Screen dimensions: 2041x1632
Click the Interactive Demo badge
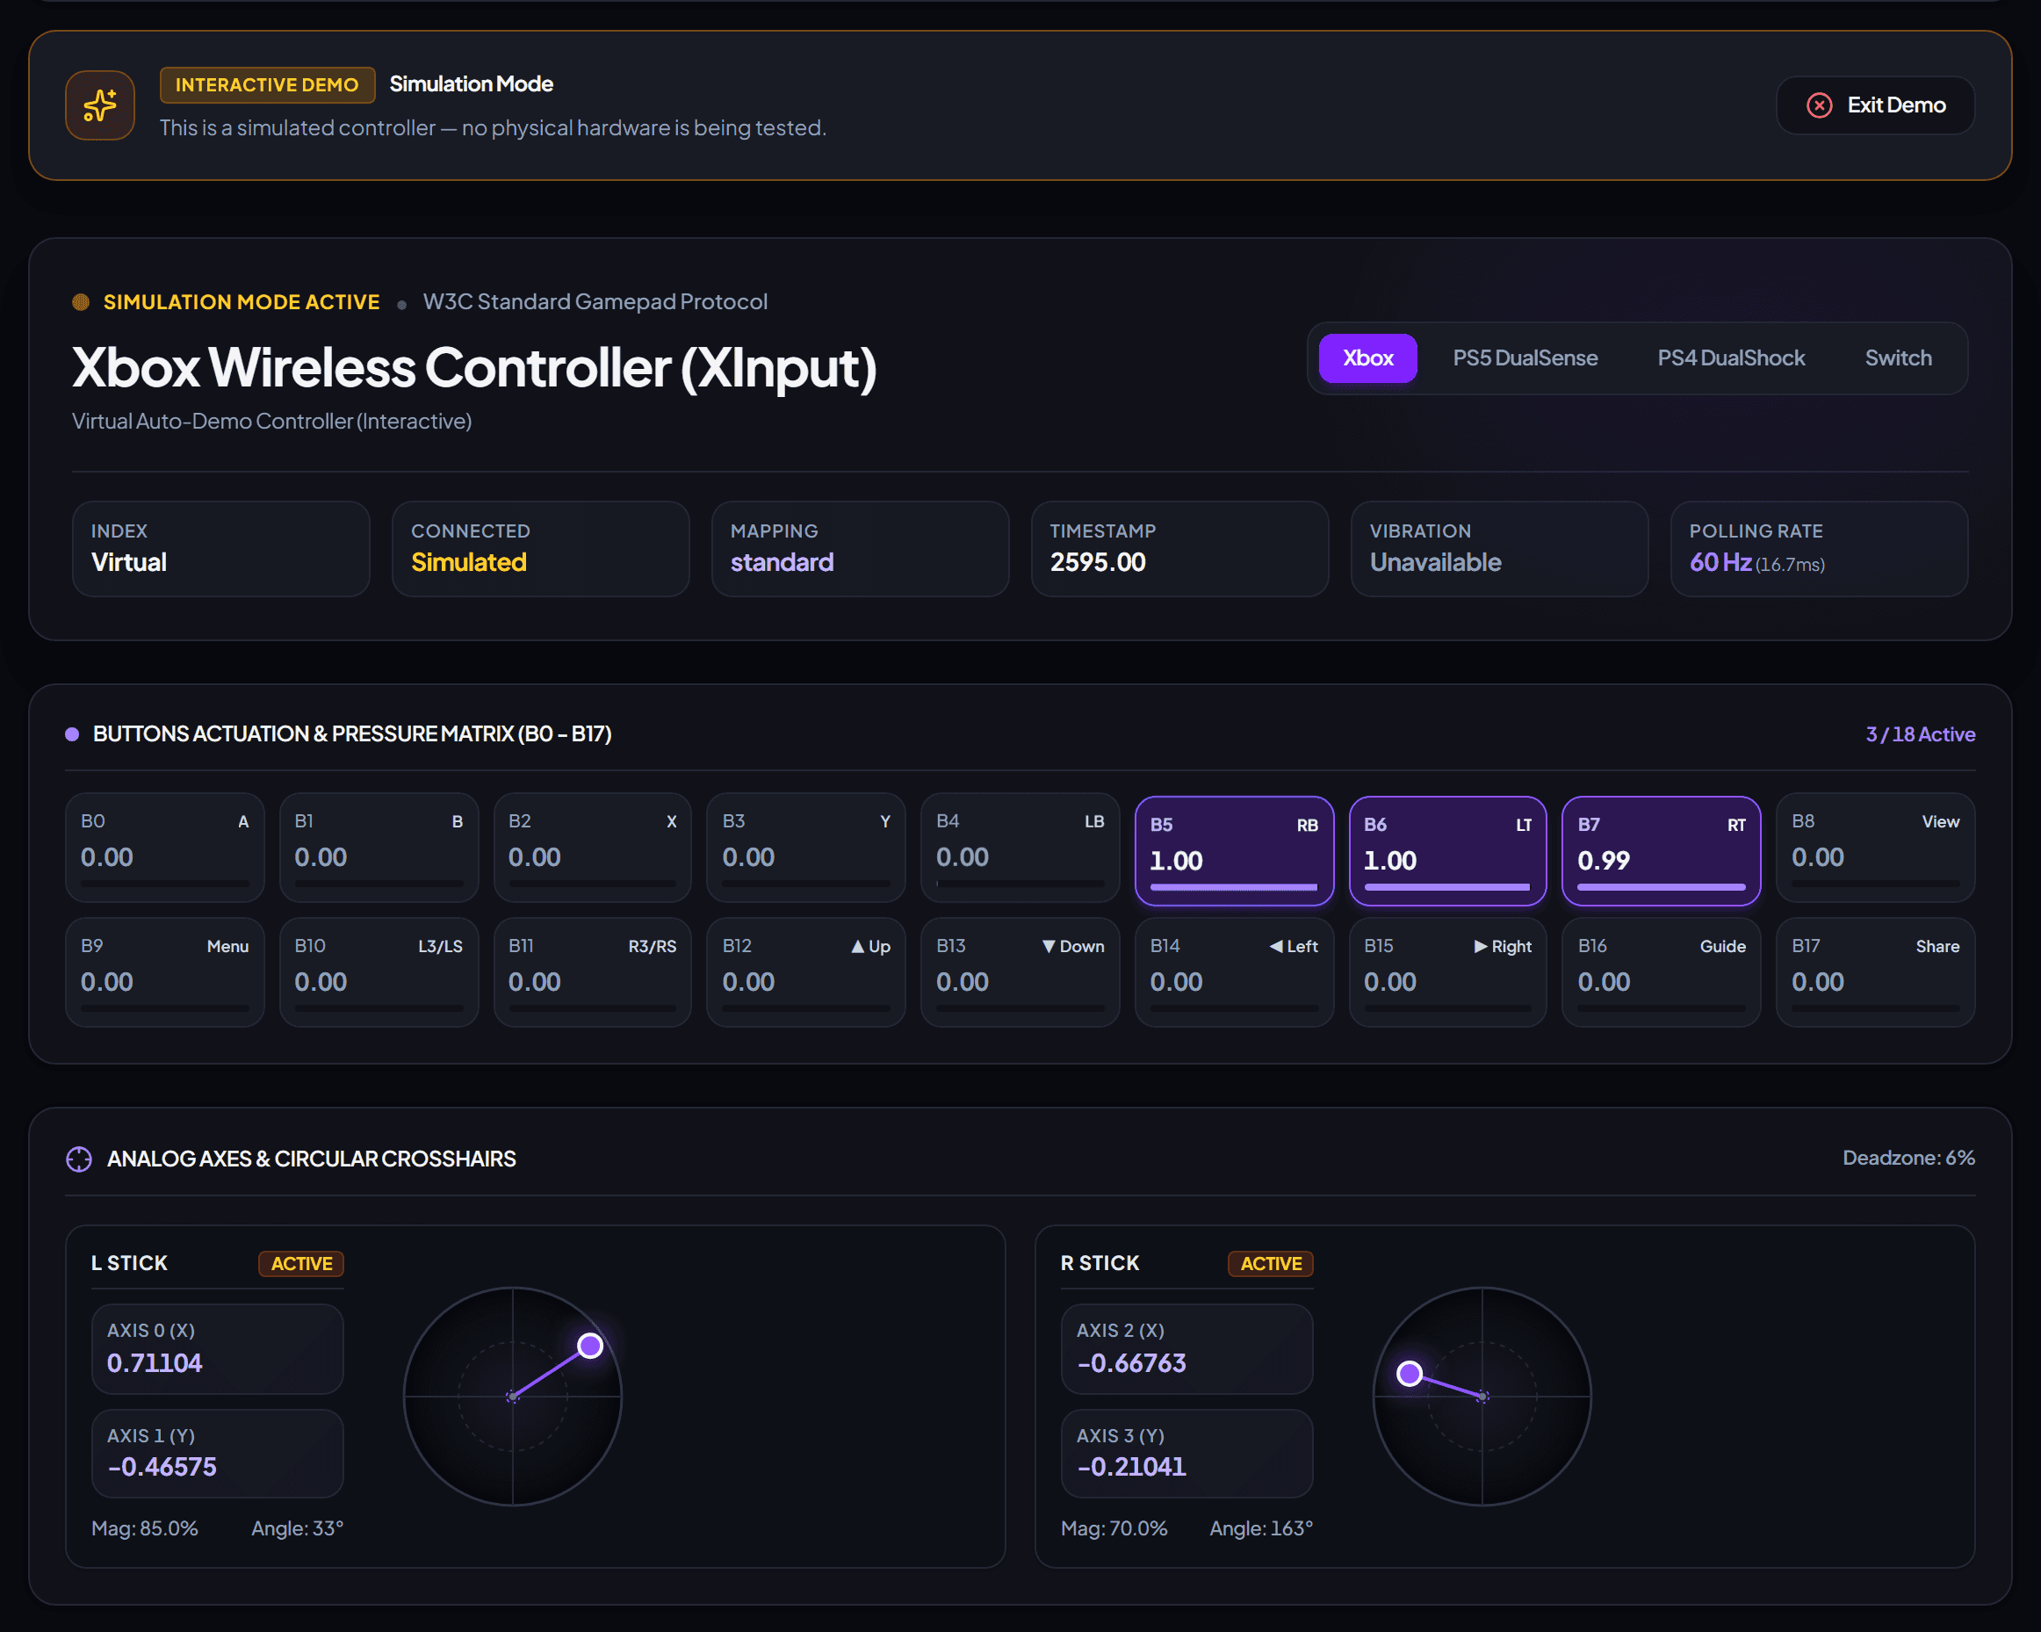tap(267, 84)
